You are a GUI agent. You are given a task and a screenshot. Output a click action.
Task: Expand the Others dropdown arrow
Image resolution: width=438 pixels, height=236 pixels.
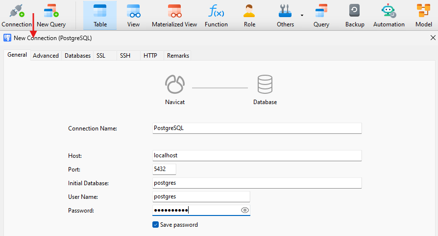[302, 15]
